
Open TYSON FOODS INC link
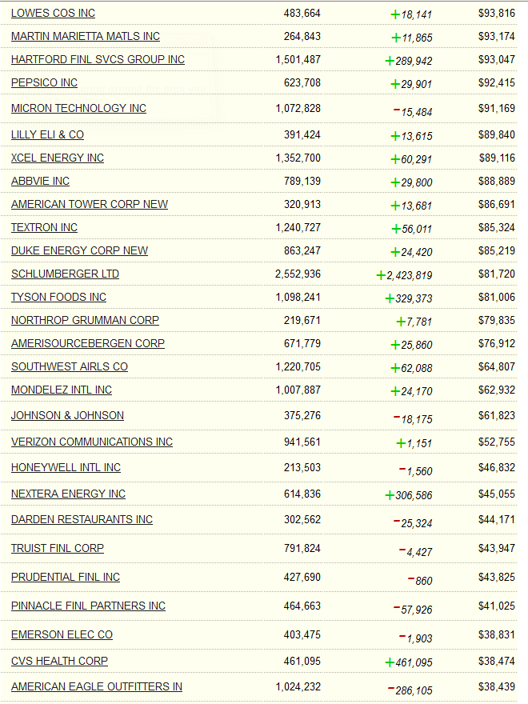tap(59, 298)
